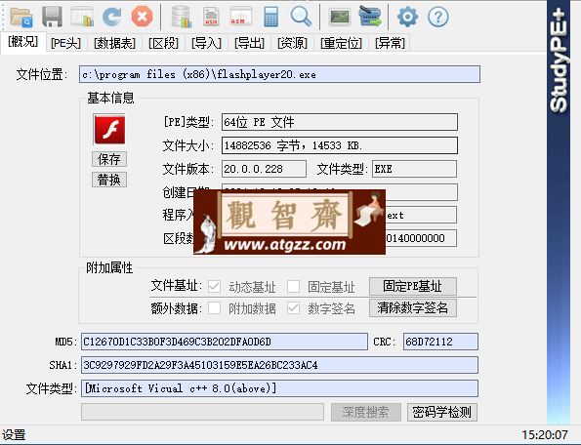Click the ASM document icon
This screenshot has height=445, width=581.
pyautogui.click(x=211, y=17)
